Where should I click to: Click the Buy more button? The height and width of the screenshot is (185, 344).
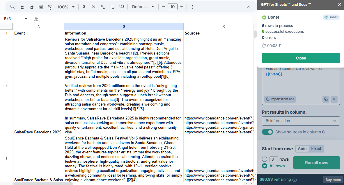[333, 179]
